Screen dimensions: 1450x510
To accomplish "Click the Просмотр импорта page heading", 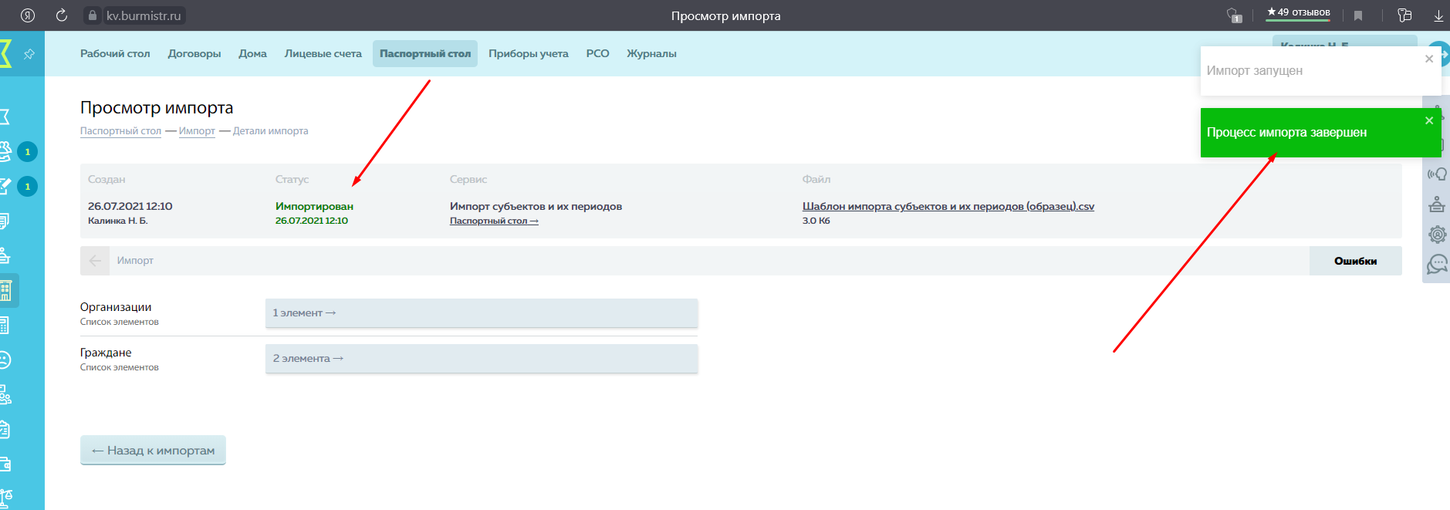I will pos(157,108).
